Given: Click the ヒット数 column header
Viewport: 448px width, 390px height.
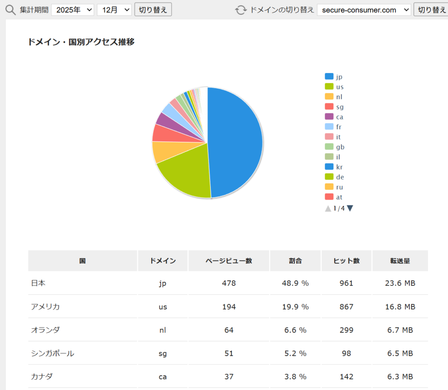Looking at the screenshot, I should click(346, 261).
